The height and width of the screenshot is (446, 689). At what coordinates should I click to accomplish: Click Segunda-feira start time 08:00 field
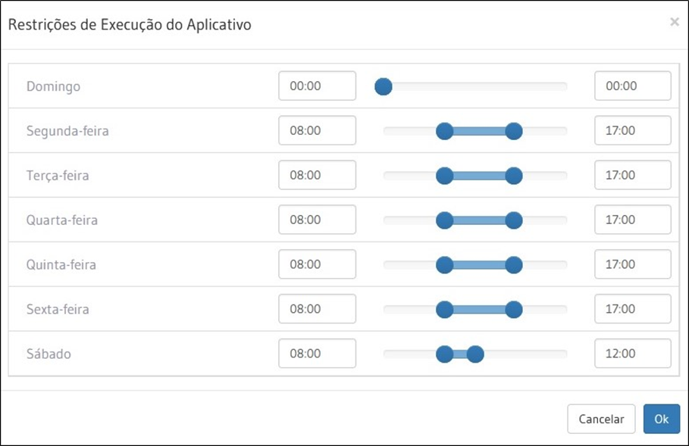point(317,131)
